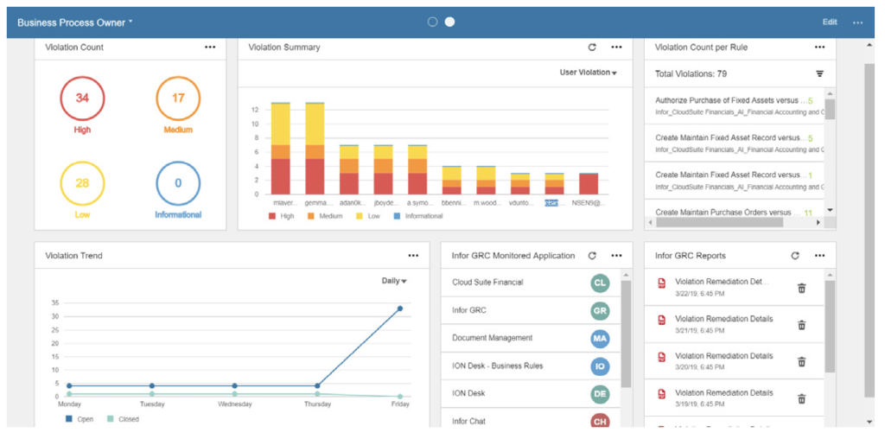Open the Business Process Owner dropdown
The height and width of the screenshot is (439, 885).
pyautogui.click(x=74, y=22)
